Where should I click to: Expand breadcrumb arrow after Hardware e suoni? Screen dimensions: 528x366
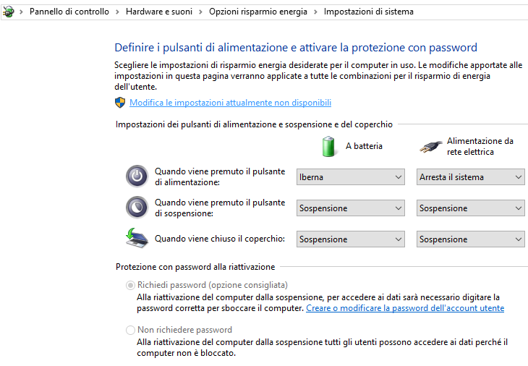tap(201, 12)
